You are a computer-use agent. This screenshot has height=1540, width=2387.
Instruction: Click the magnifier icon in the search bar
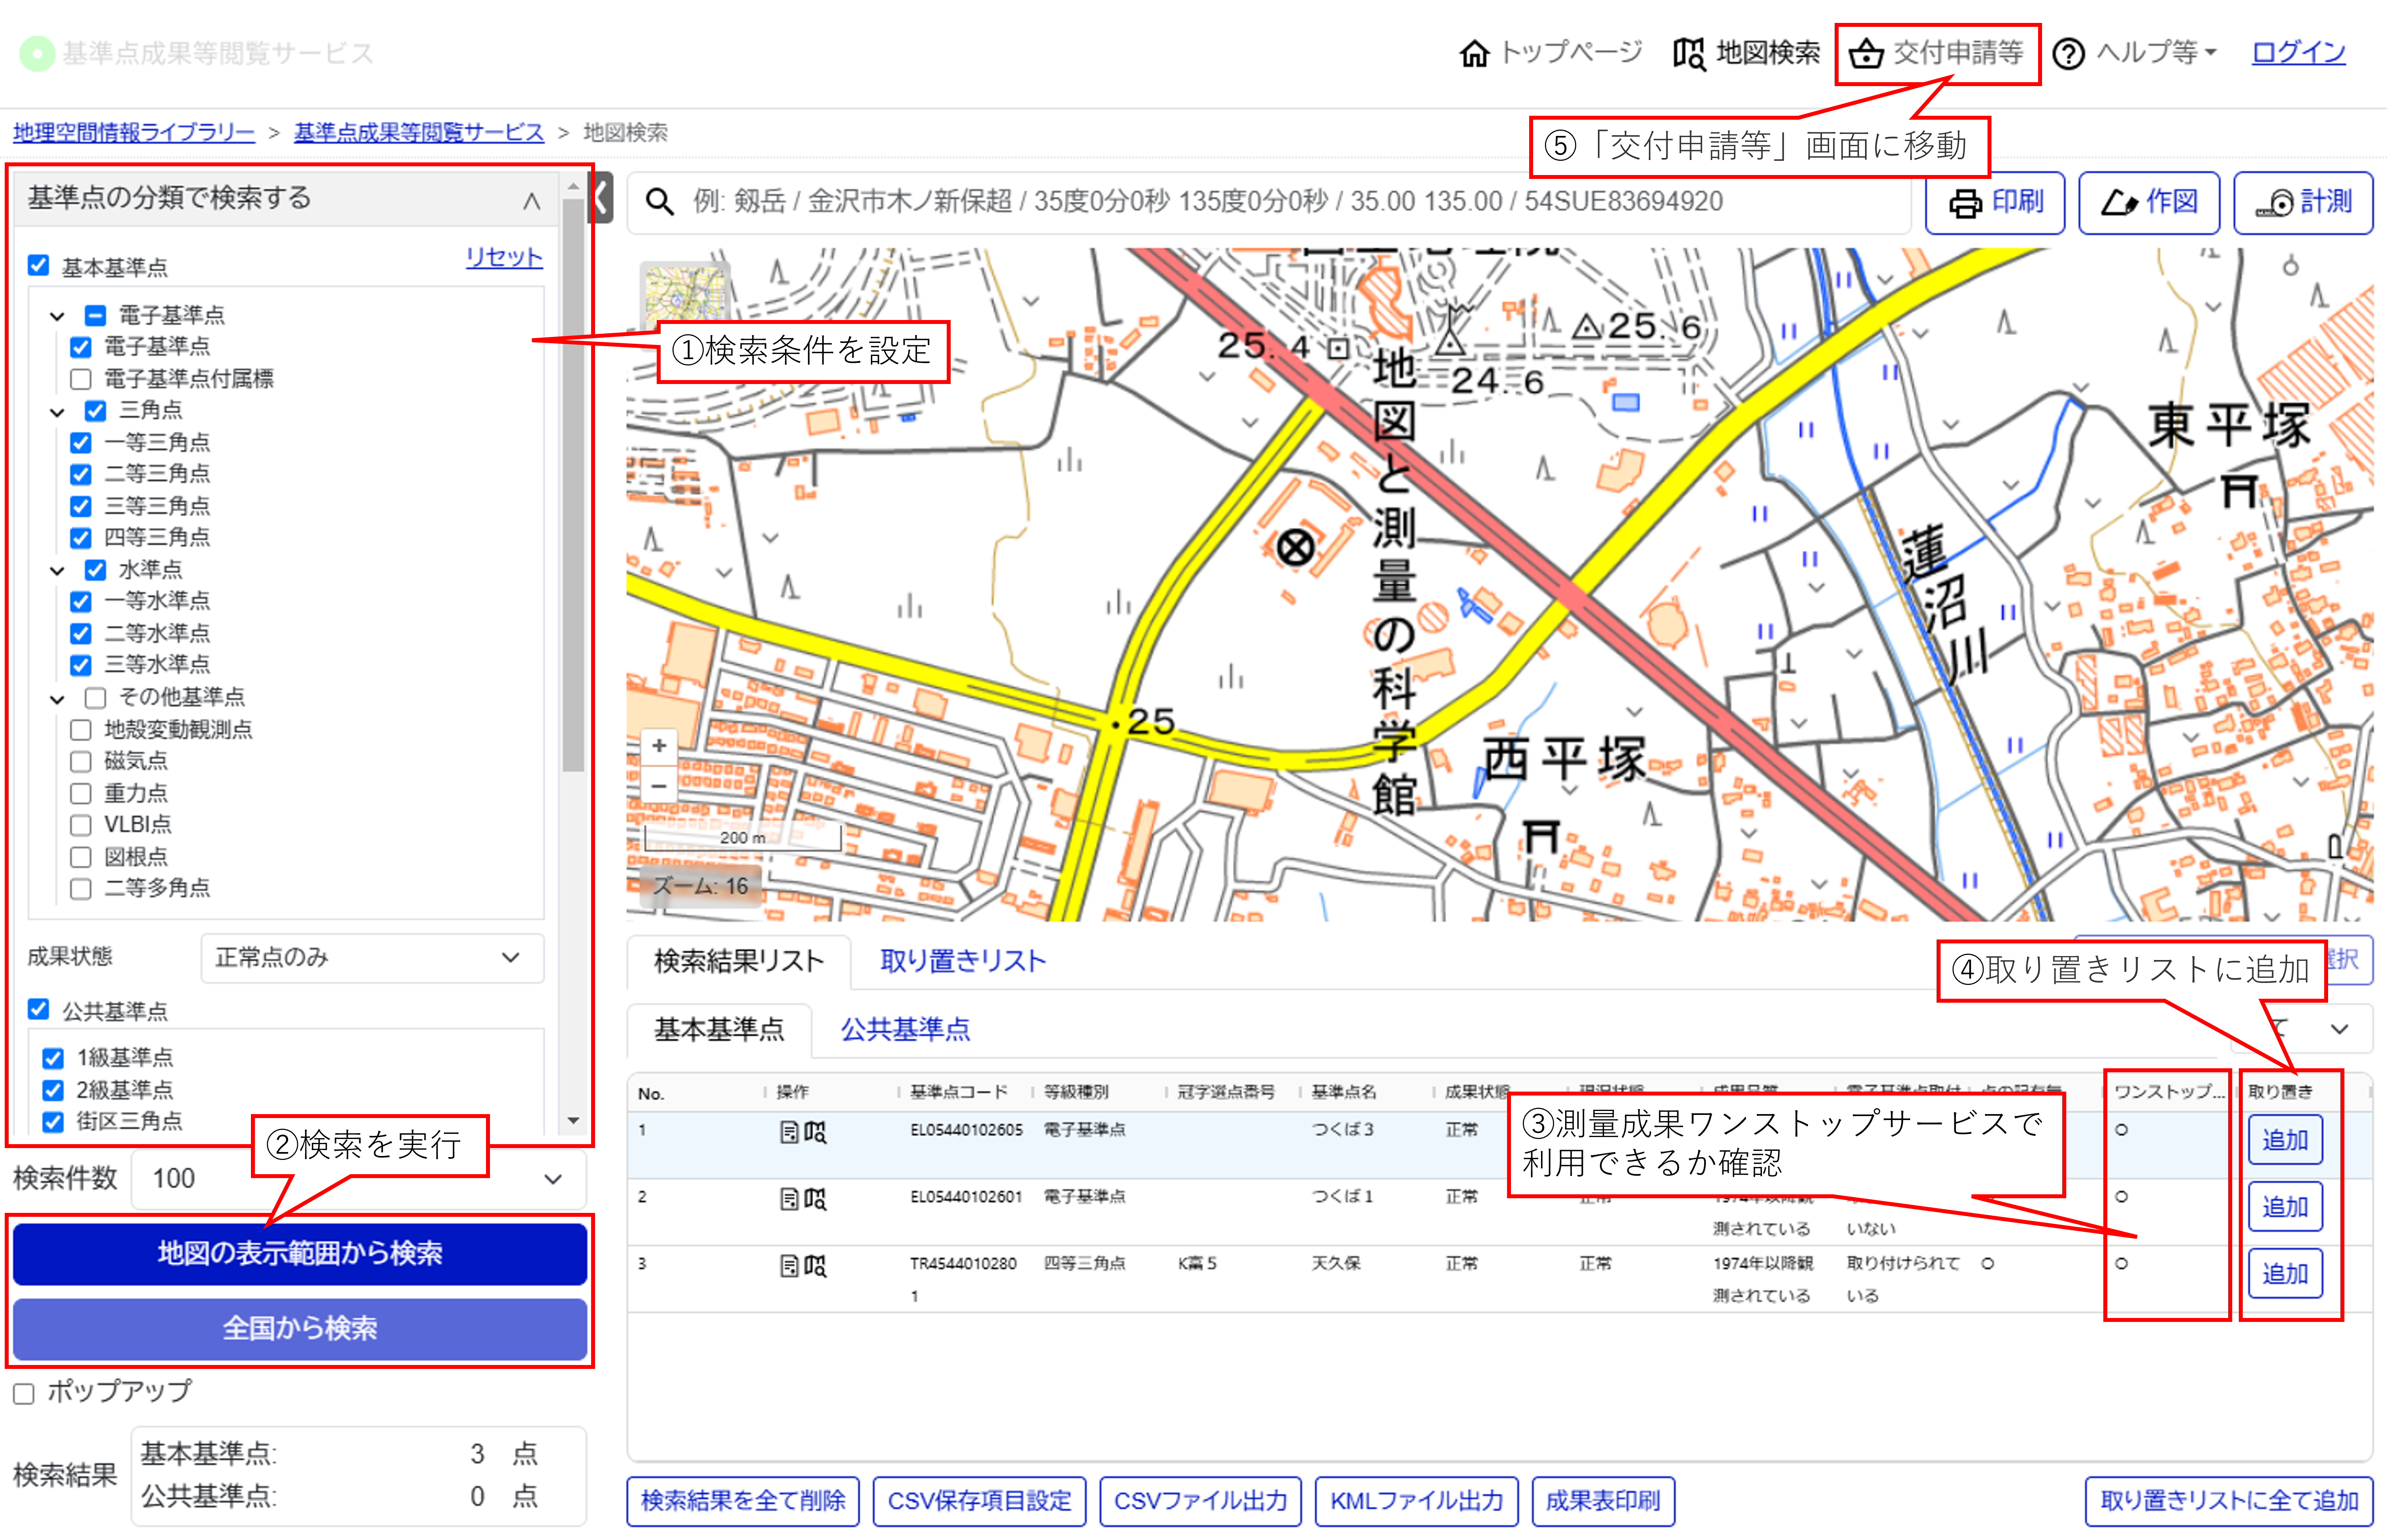click(x=659, y=202)
